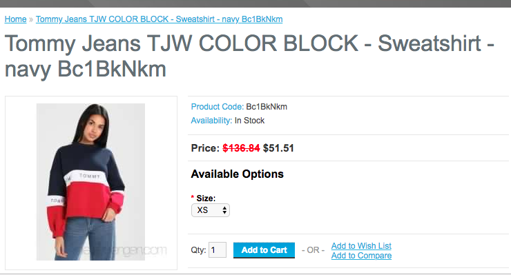Click the Add to Cart button
The width and height of the screenshot is (511, 275).
coord(264,250)
